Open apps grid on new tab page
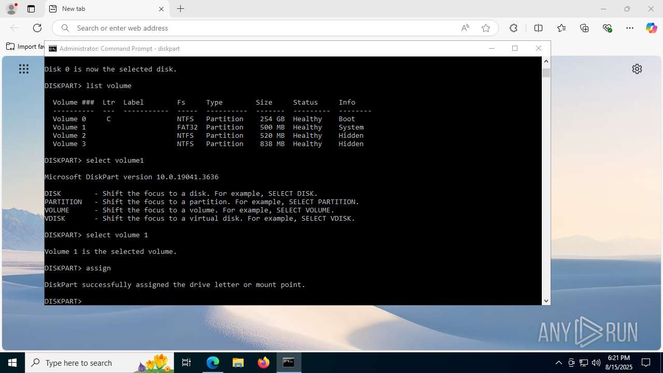Viewport: 663px width, 373px height. click(x=23, y=69)
